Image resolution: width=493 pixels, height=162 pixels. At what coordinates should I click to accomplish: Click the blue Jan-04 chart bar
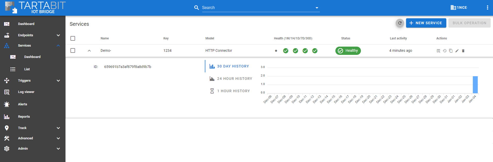click(x=475, y=85)
